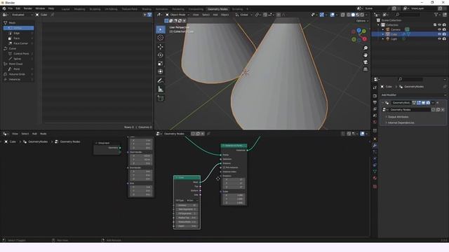Select the Move tool in viewport toolbar

161,47
